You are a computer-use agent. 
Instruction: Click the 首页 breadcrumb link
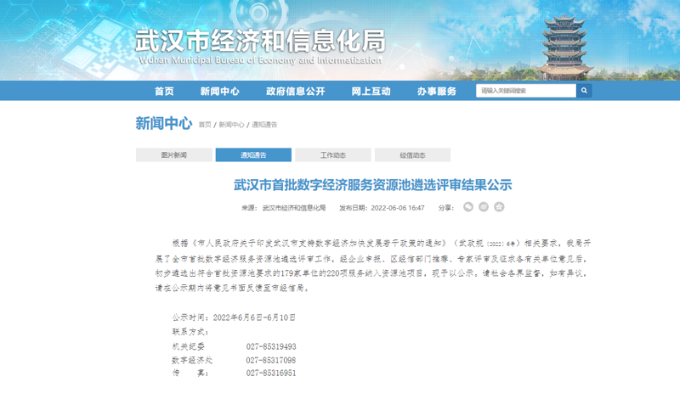[x=205, y=125]
